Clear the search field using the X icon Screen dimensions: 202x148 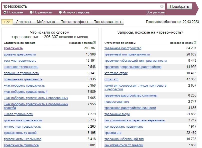(x=162, y=6)
